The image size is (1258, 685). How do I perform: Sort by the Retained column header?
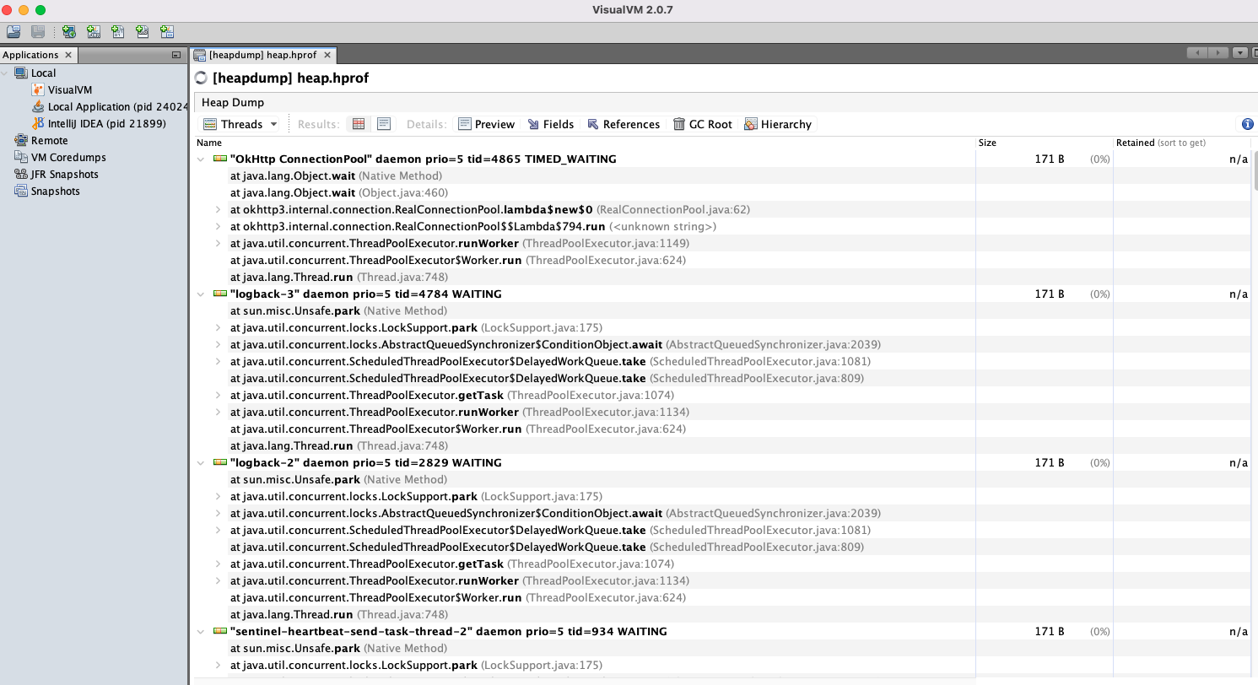(x=1181, y=143)
